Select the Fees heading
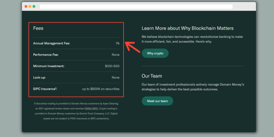Screen dimensions: 274x137 [38, 28]
